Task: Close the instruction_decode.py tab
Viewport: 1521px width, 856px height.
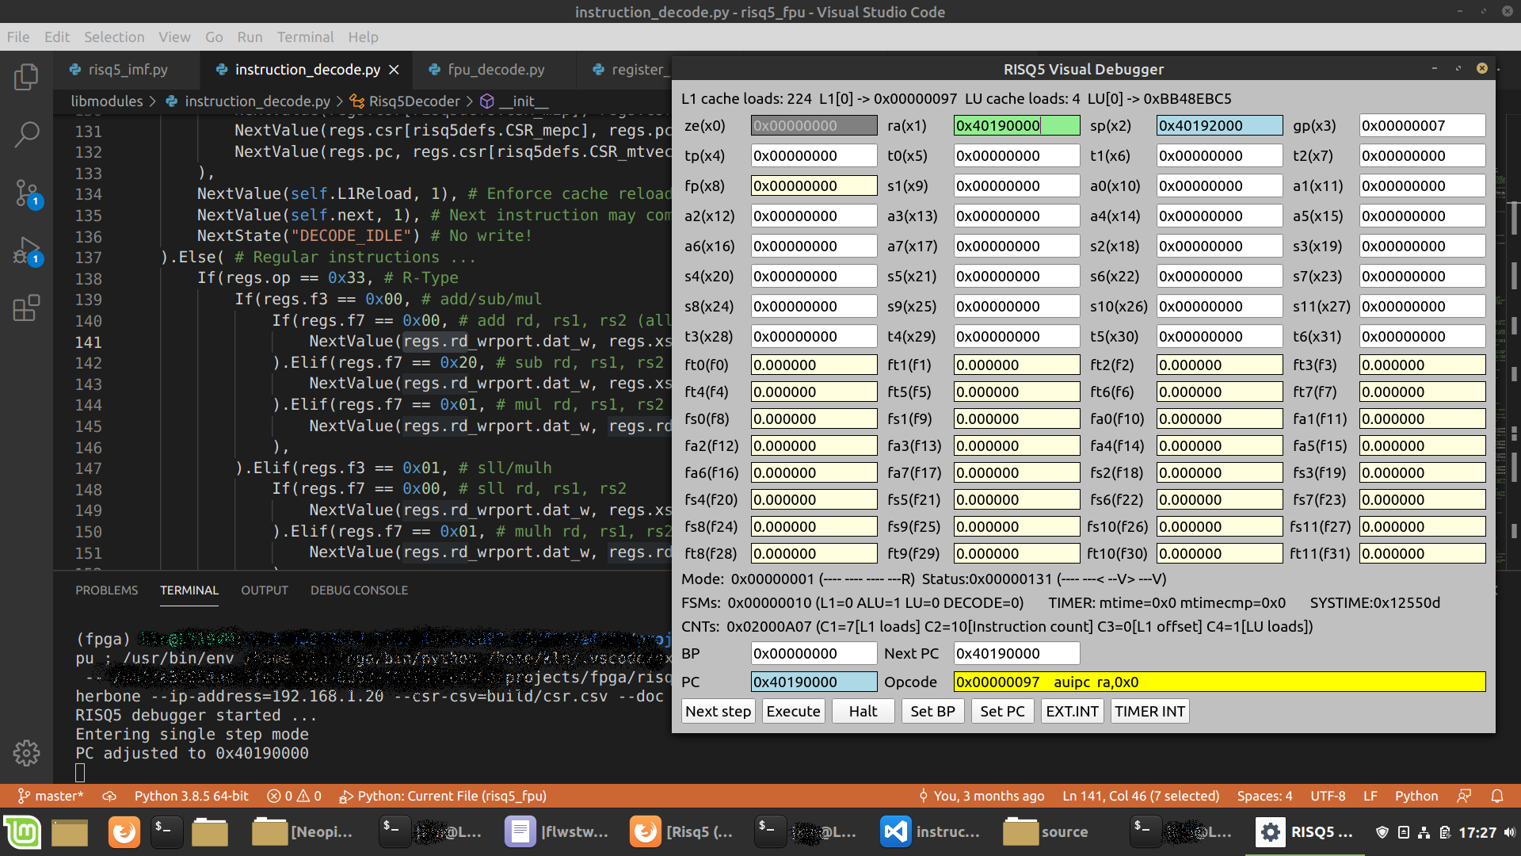Action: point(394,70)
